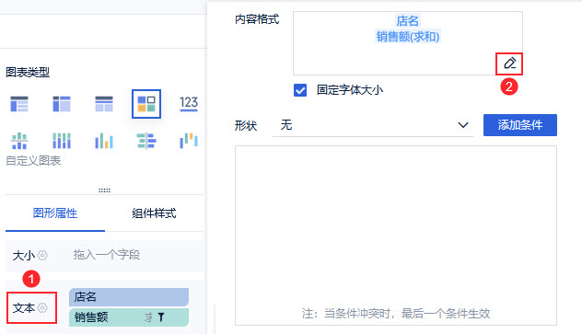Click the 大小 attribute label
The image size is (582, 334).
(x=24, y=256)
